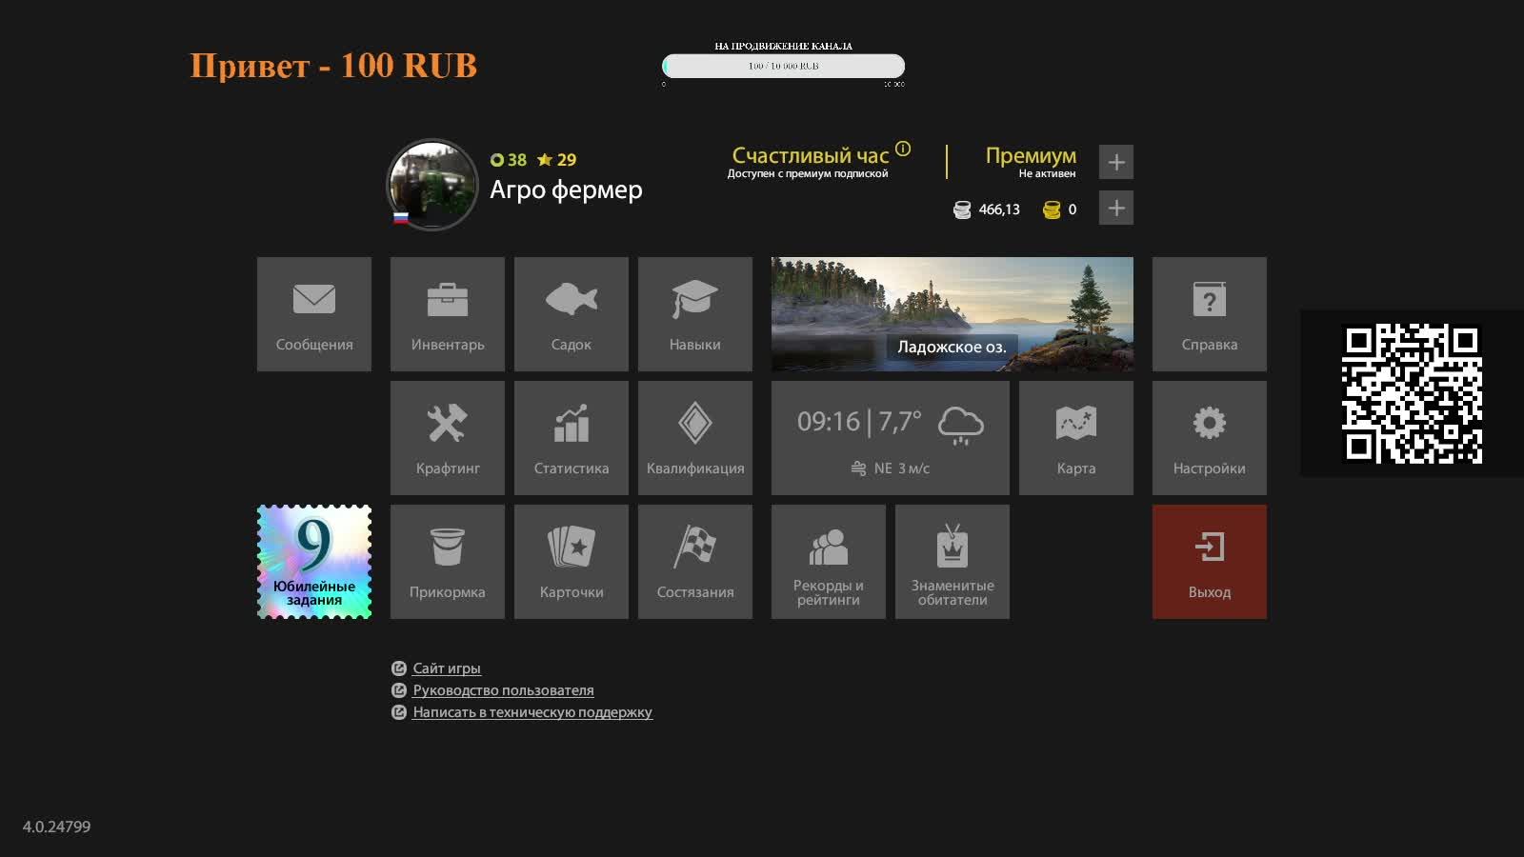The height and width of the screenshot is (857, 1524).
Task: Click the Привет - 100 RUB donation text
Action: coord(333,66)
